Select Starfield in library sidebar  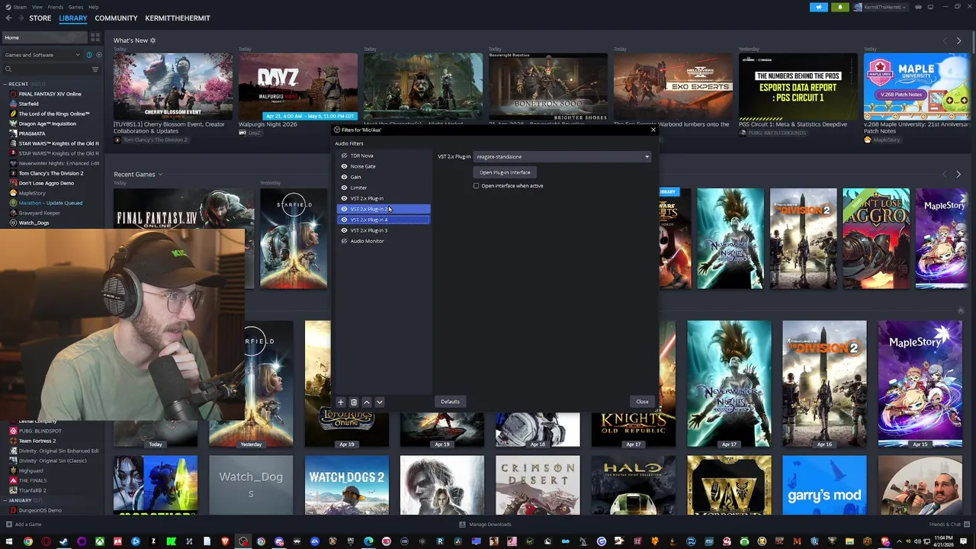(28, 104)
